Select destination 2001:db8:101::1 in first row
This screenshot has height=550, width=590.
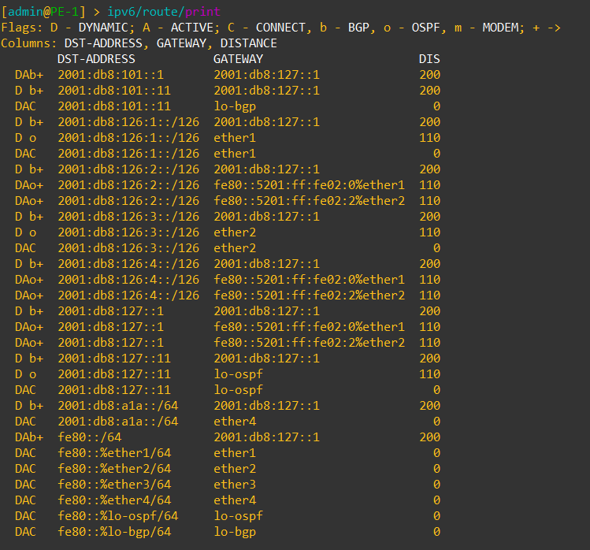[110, 75]
